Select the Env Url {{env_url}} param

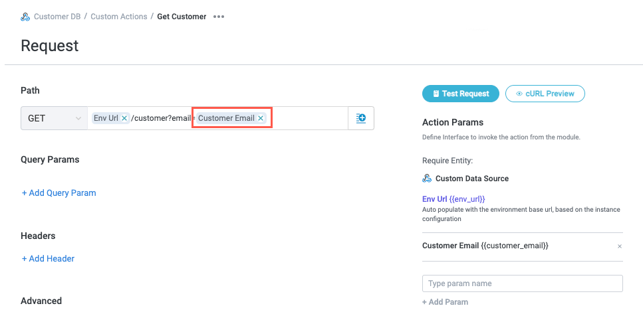tap(453, 199)
